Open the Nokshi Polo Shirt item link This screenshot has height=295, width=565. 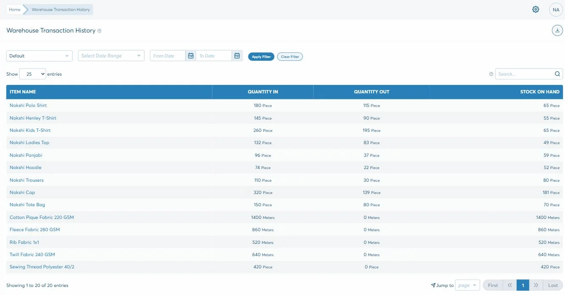coord(28,105)
